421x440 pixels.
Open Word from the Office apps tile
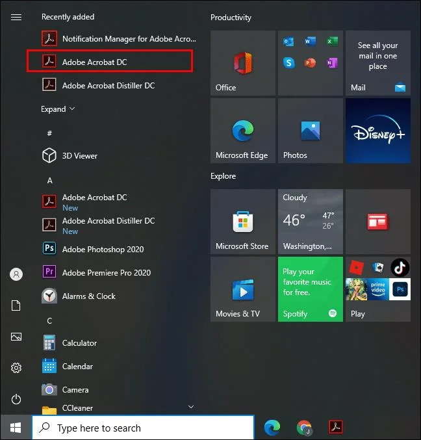pyautogui.click(x=310, y=42)
